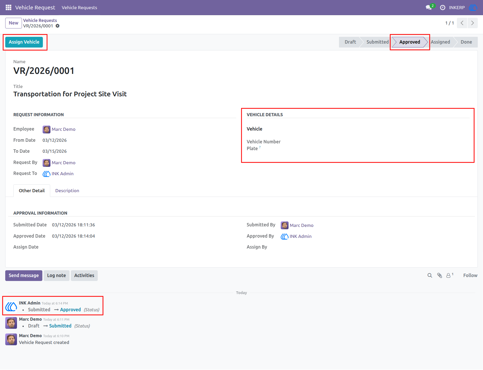
Task: Open the conversations chat icon
Action: [429, 8]
